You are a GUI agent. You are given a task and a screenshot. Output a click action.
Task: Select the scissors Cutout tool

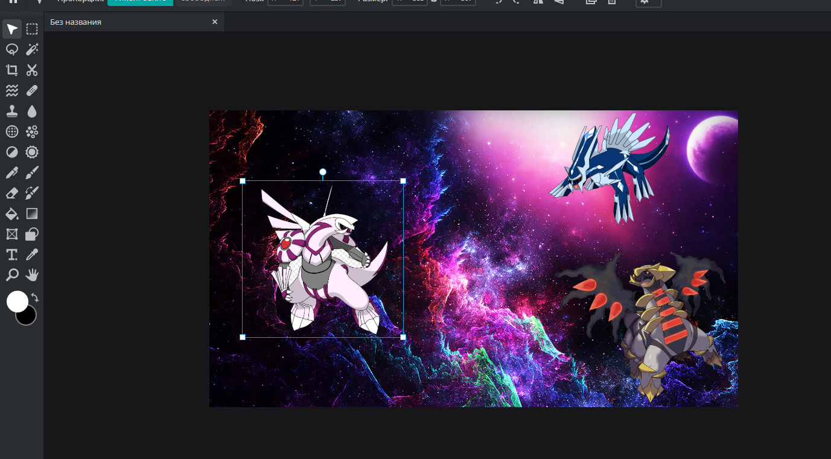click(32, 70)
